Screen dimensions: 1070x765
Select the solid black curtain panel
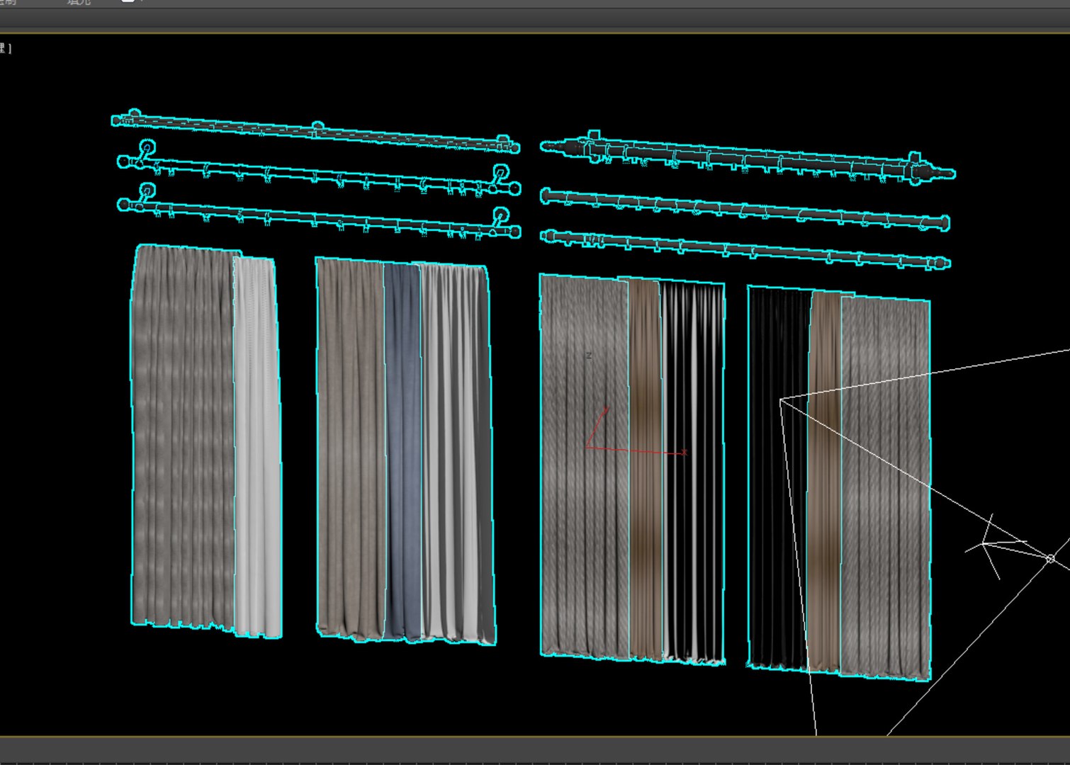point(779,478)
